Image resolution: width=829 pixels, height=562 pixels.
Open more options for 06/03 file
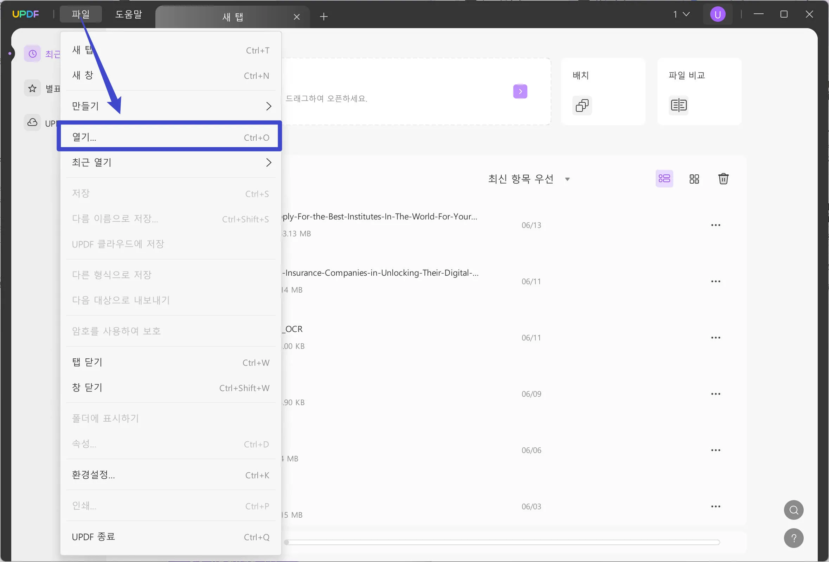pos(715,506)
